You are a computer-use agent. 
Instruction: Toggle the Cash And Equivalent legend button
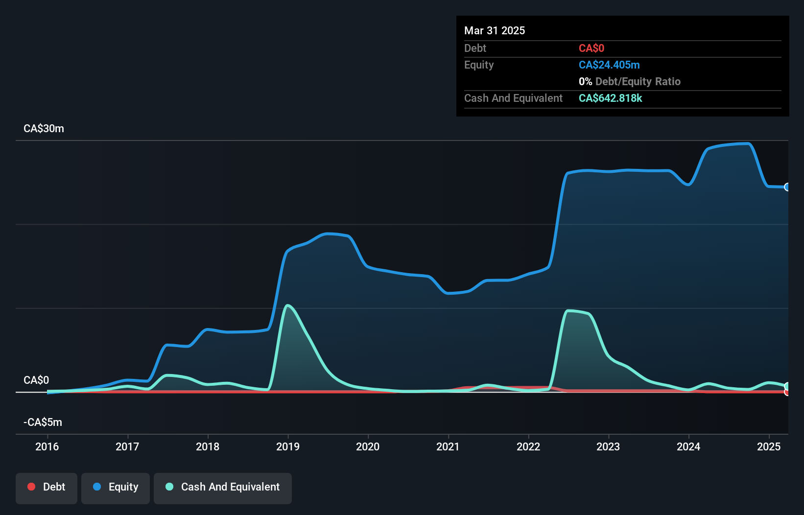(223, 488)
